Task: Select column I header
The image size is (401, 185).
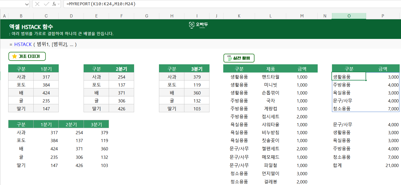Action: click(x=197, y=16)
